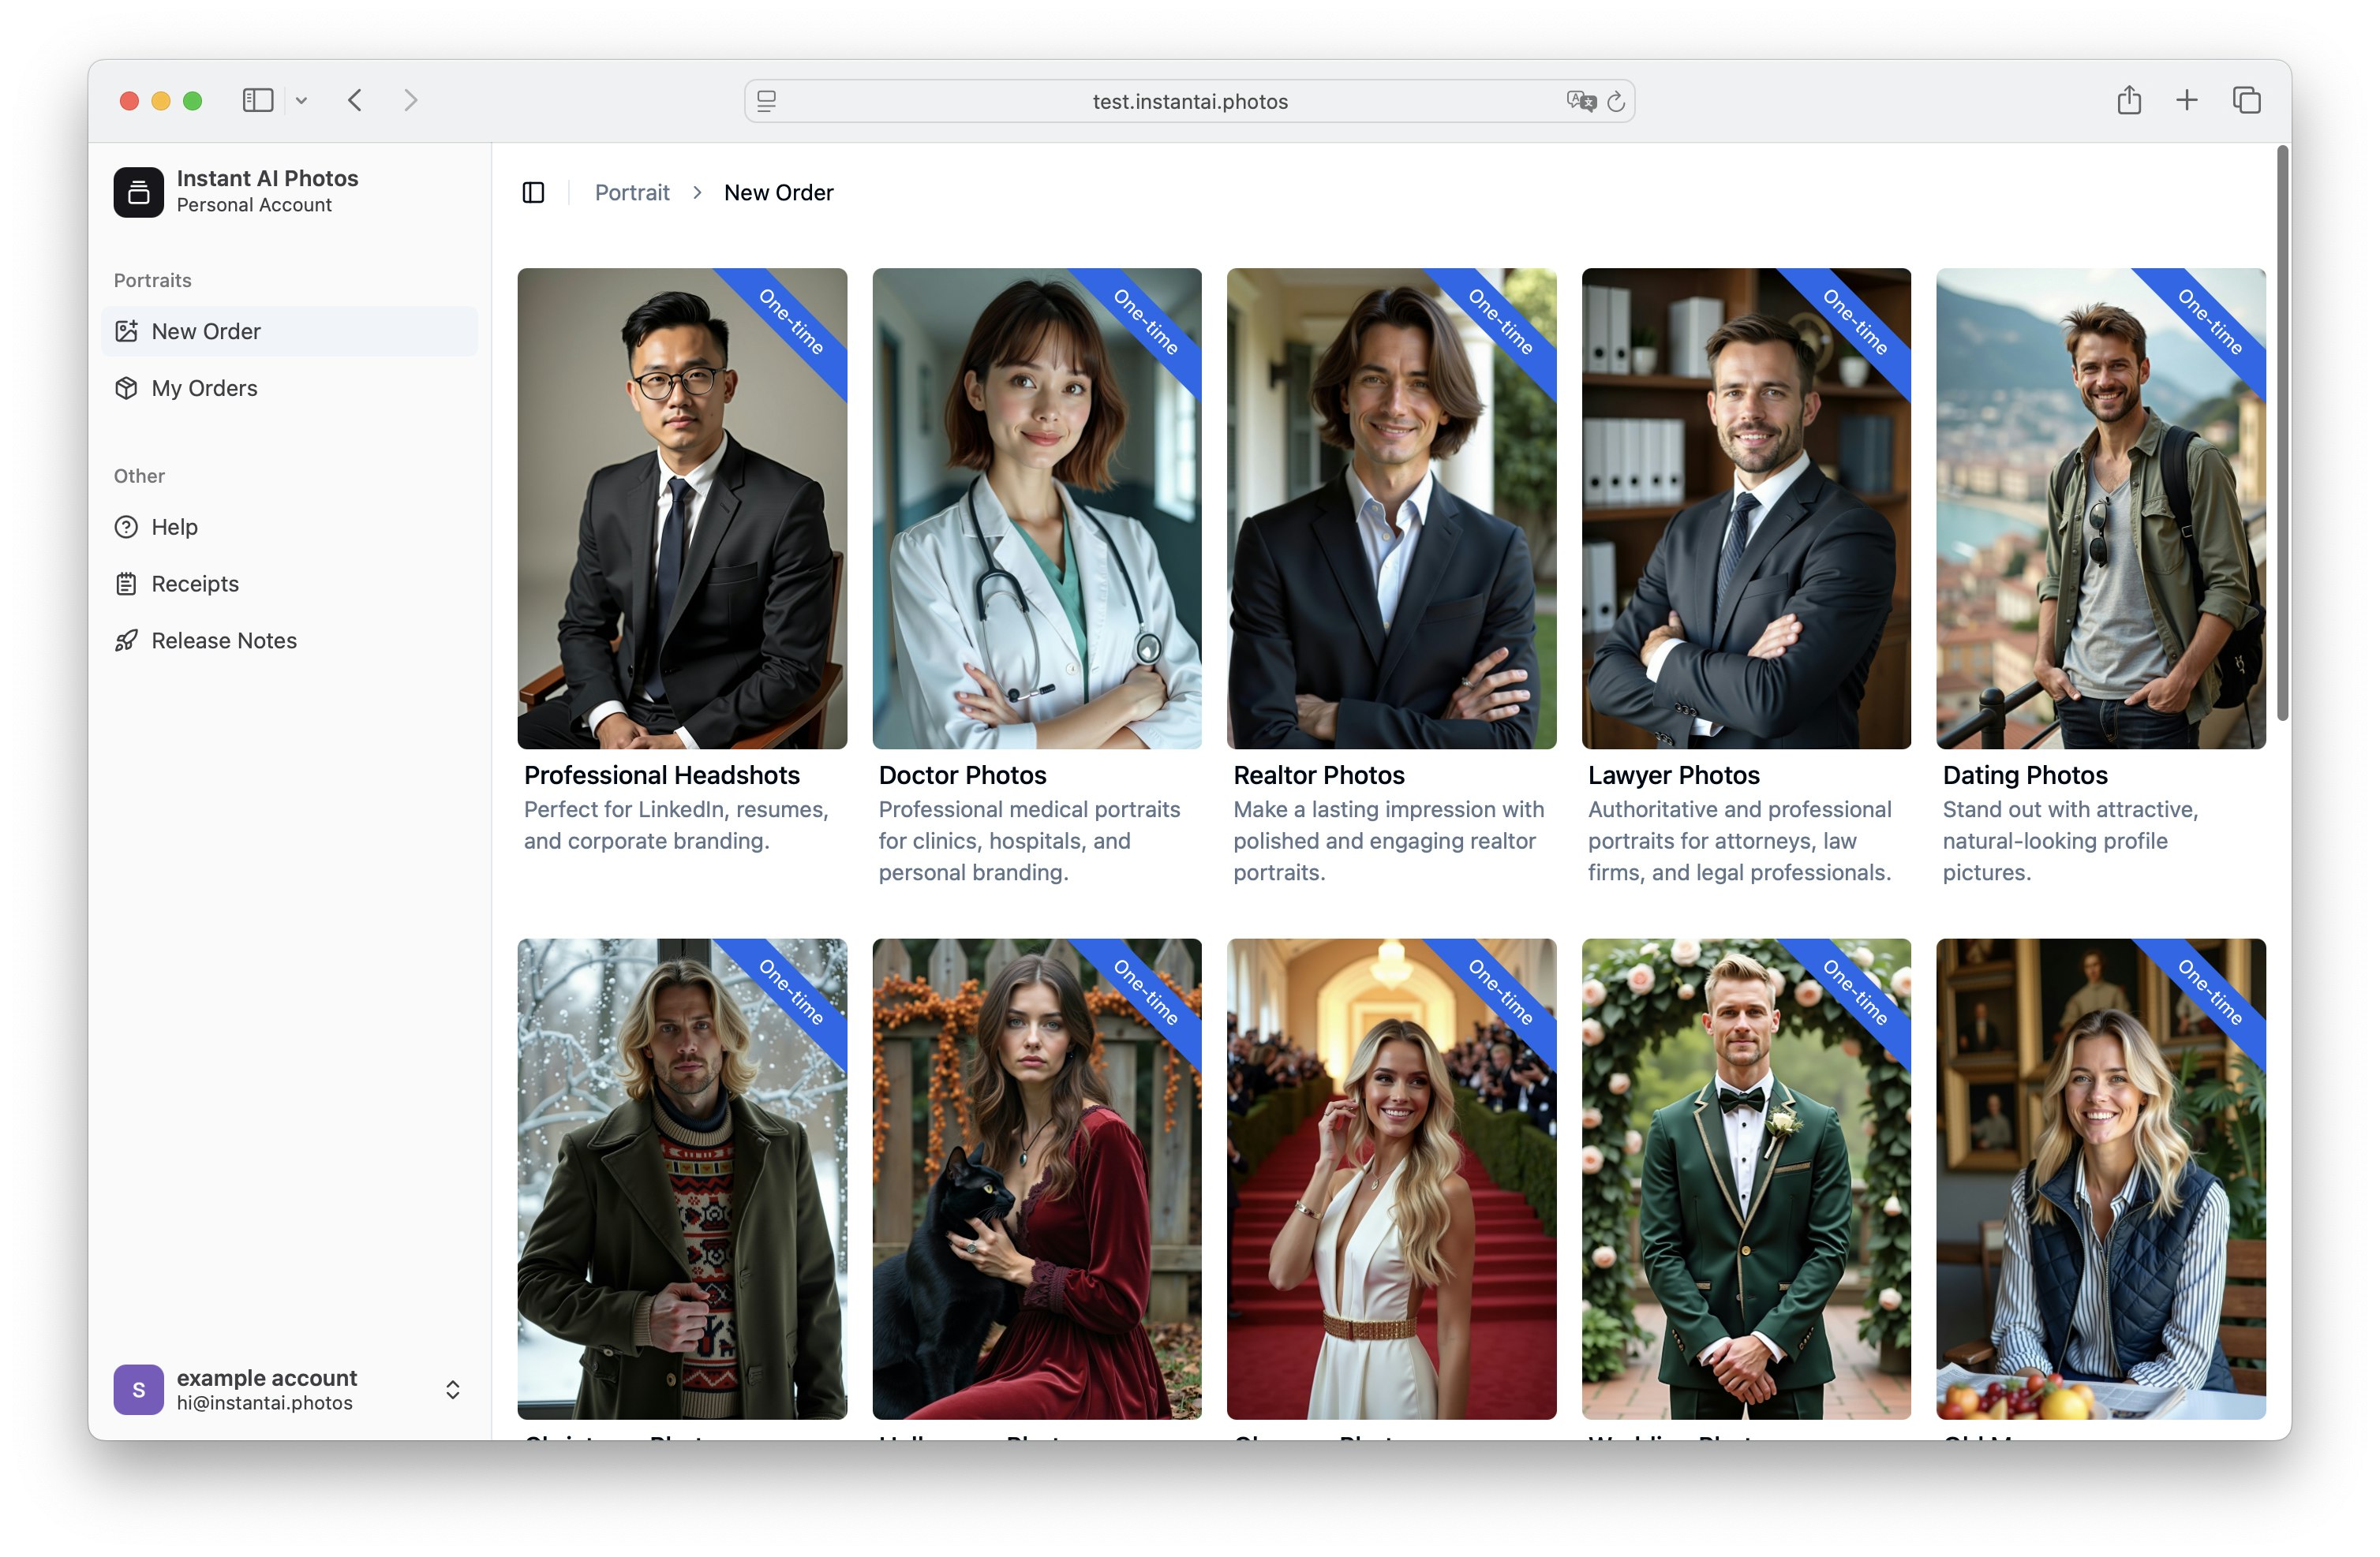Open the Safari sidebar dropdown chevron
2380x1557 pixels.
coord(301,100)
